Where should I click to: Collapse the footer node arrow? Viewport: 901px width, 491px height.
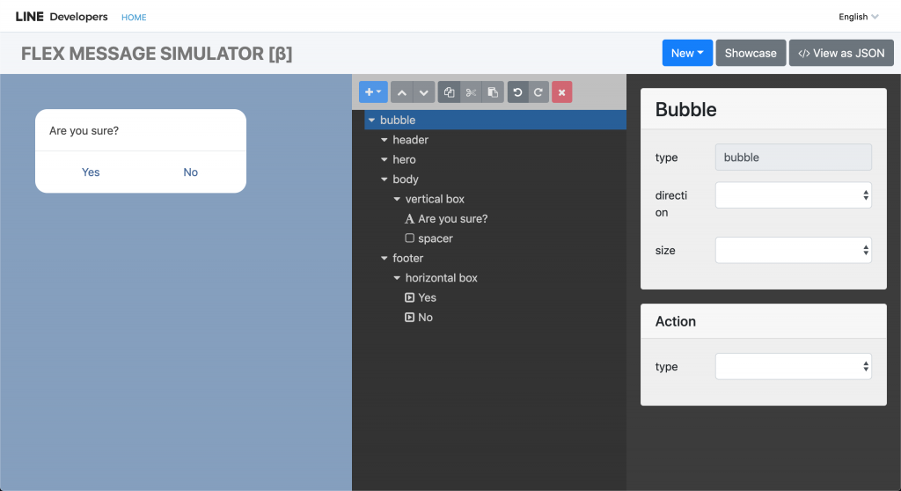pyautogui.click(x=385, y=258)
